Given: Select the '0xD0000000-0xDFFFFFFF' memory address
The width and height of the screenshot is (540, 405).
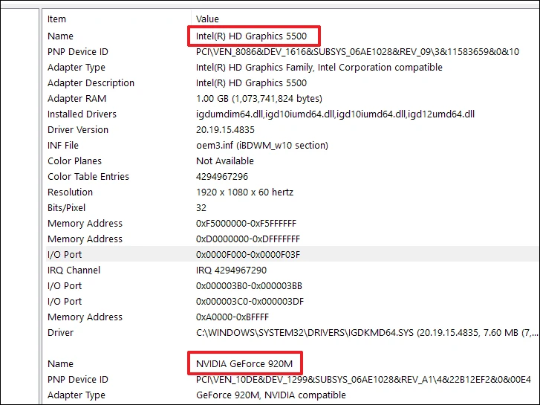Looking at the screenshot, I should pos(248,239).
